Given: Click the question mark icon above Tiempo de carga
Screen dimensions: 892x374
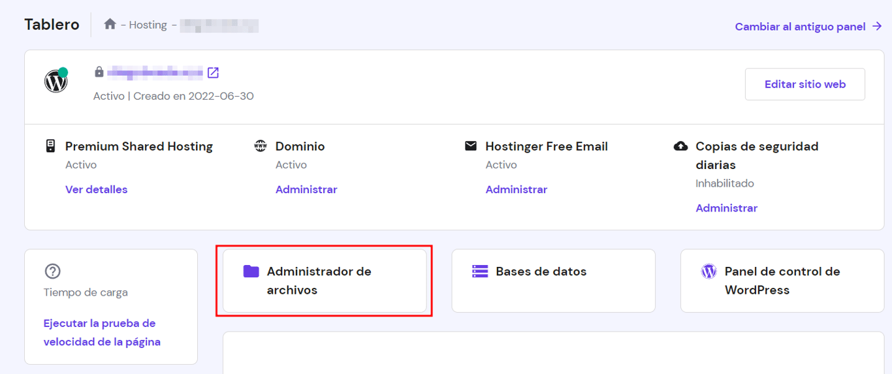Looking at the screenshot, I should tap(52, 271).
